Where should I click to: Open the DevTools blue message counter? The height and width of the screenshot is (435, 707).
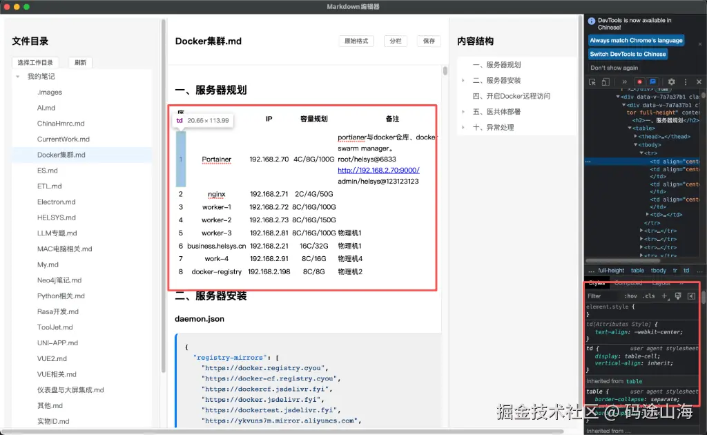pos(652,82)
